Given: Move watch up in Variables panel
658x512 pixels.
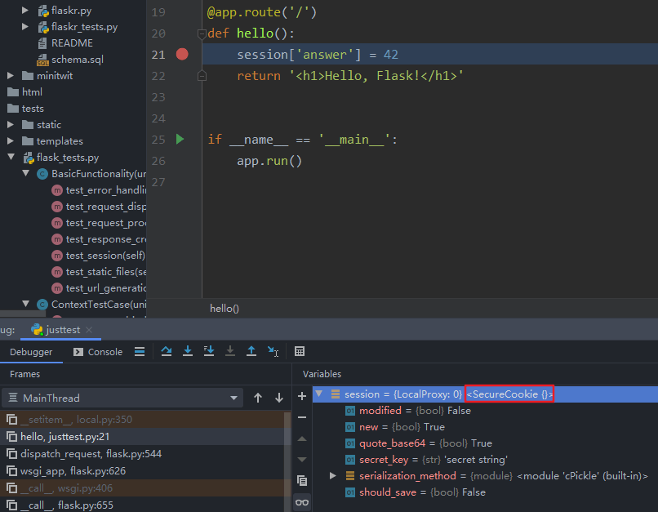Looking at the screenshot, I should point(302,439).
